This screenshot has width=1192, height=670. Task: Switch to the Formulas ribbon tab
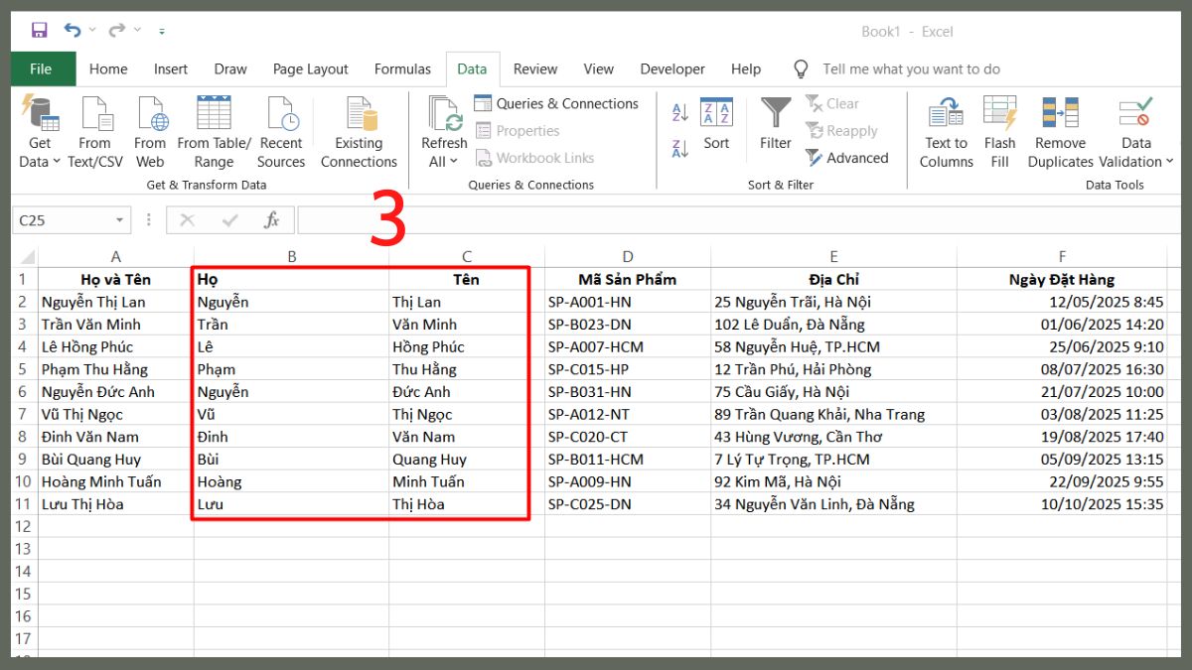402,68
